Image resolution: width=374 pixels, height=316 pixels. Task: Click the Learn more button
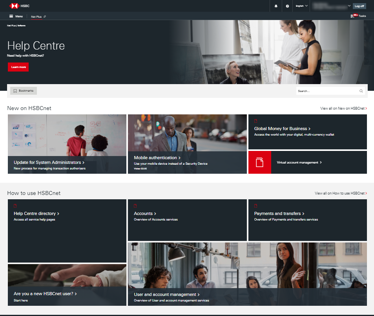click(18, 67)
